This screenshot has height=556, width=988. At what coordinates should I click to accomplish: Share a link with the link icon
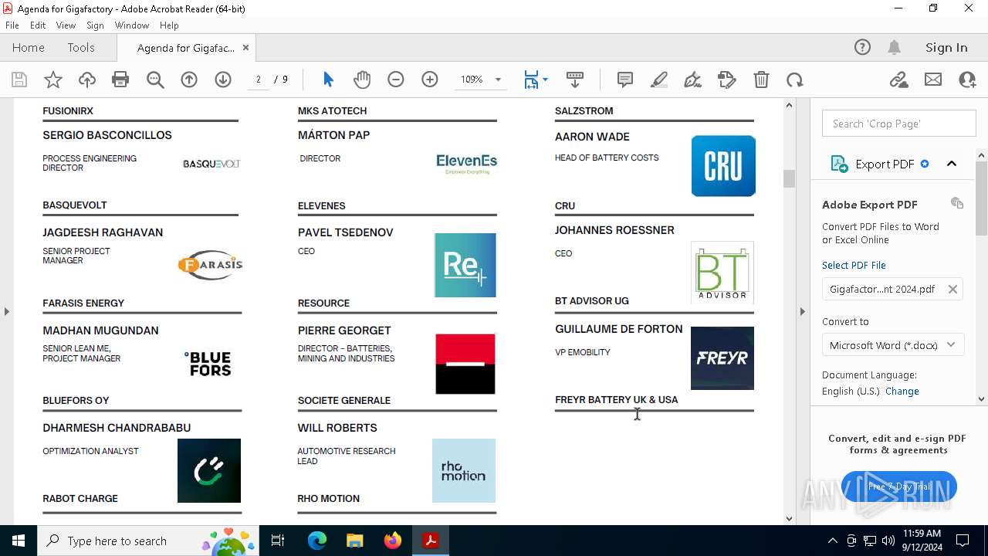(898, 80)
